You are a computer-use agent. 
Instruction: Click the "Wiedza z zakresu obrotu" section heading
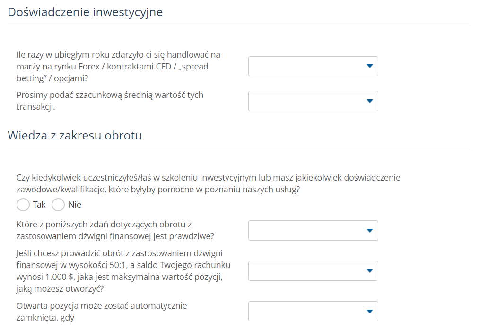[75, 136]
